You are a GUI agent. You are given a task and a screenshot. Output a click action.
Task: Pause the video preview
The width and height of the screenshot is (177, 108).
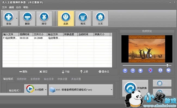coord(133,70)
